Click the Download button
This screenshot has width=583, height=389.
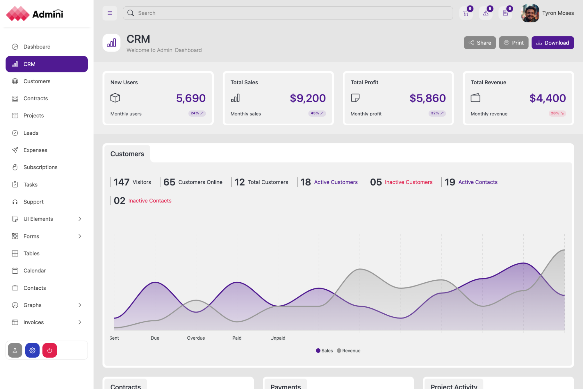click(553, 43)
